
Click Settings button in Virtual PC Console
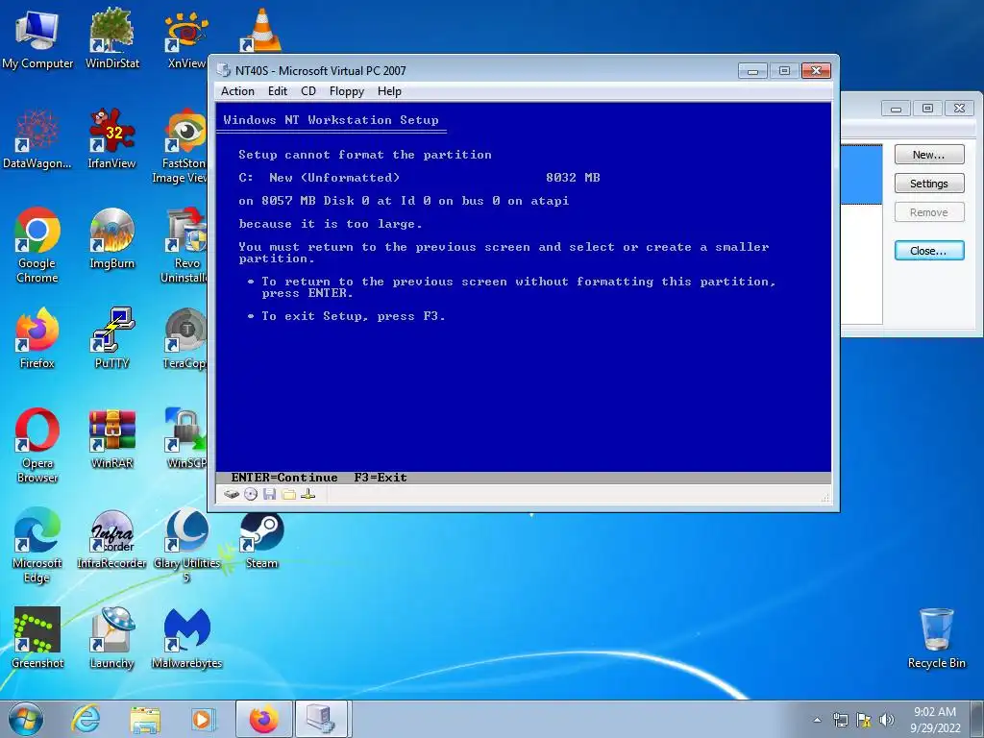tap(929, 184)
